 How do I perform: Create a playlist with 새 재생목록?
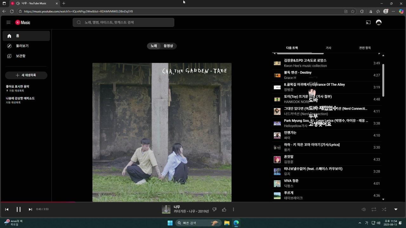click(26, 75)
